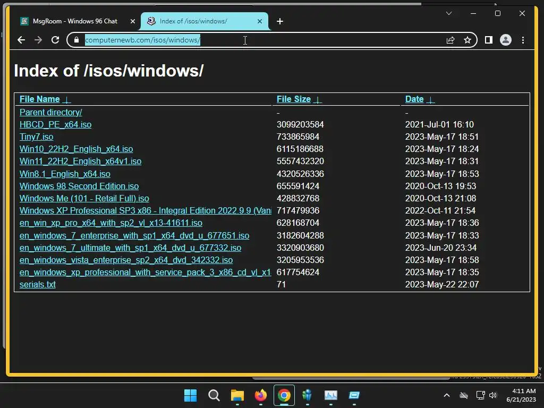Click file size value 6115186688
The image size is (544, 408).
pyautogui.click(x=300, y=149)
